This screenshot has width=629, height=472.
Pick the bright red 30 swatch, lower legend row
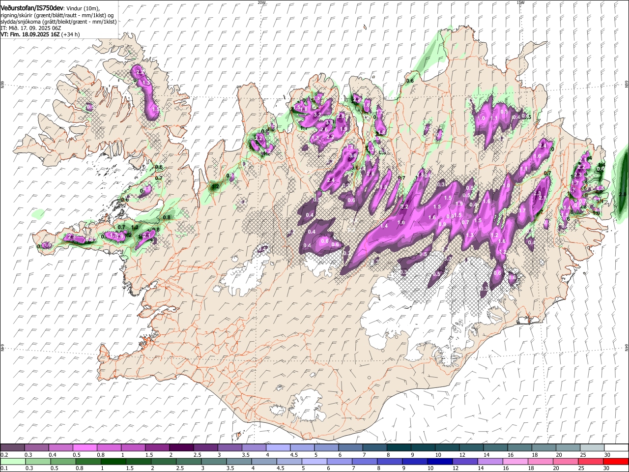[616, 461]
